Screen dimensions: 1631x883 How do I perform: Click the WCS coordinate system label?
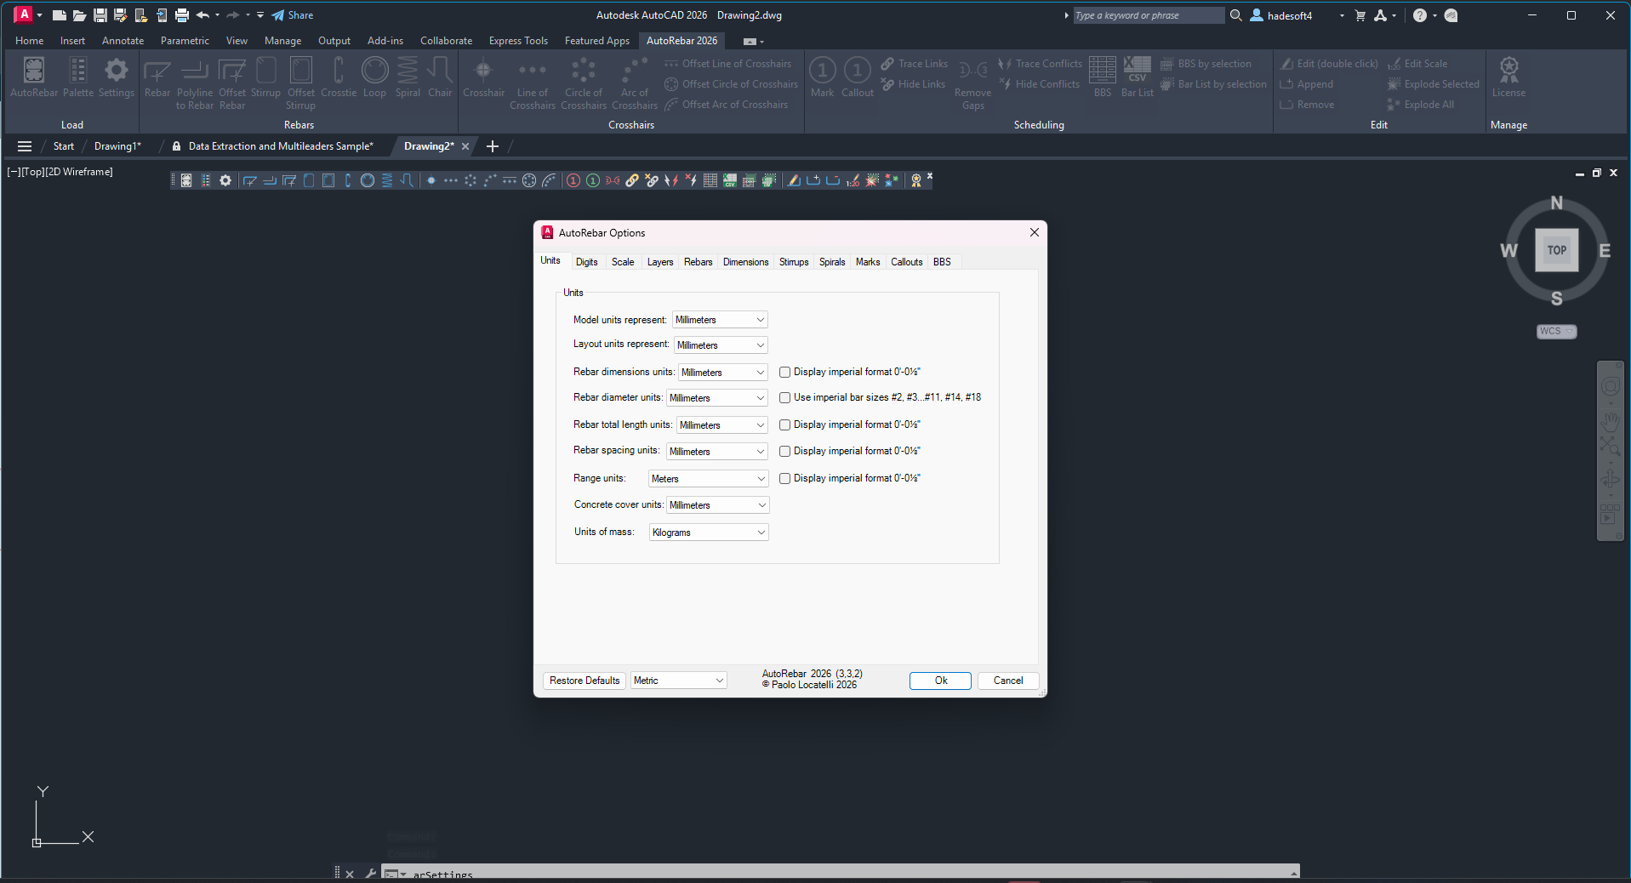coord(1556,332)
